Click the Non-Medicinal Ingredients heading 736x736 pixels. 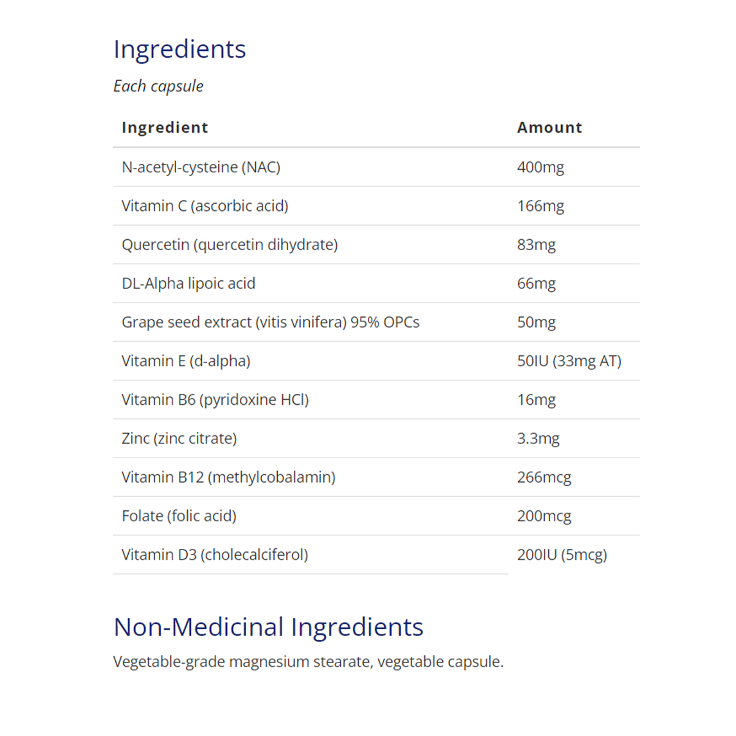pyautogui.click(x=269, y=627)
